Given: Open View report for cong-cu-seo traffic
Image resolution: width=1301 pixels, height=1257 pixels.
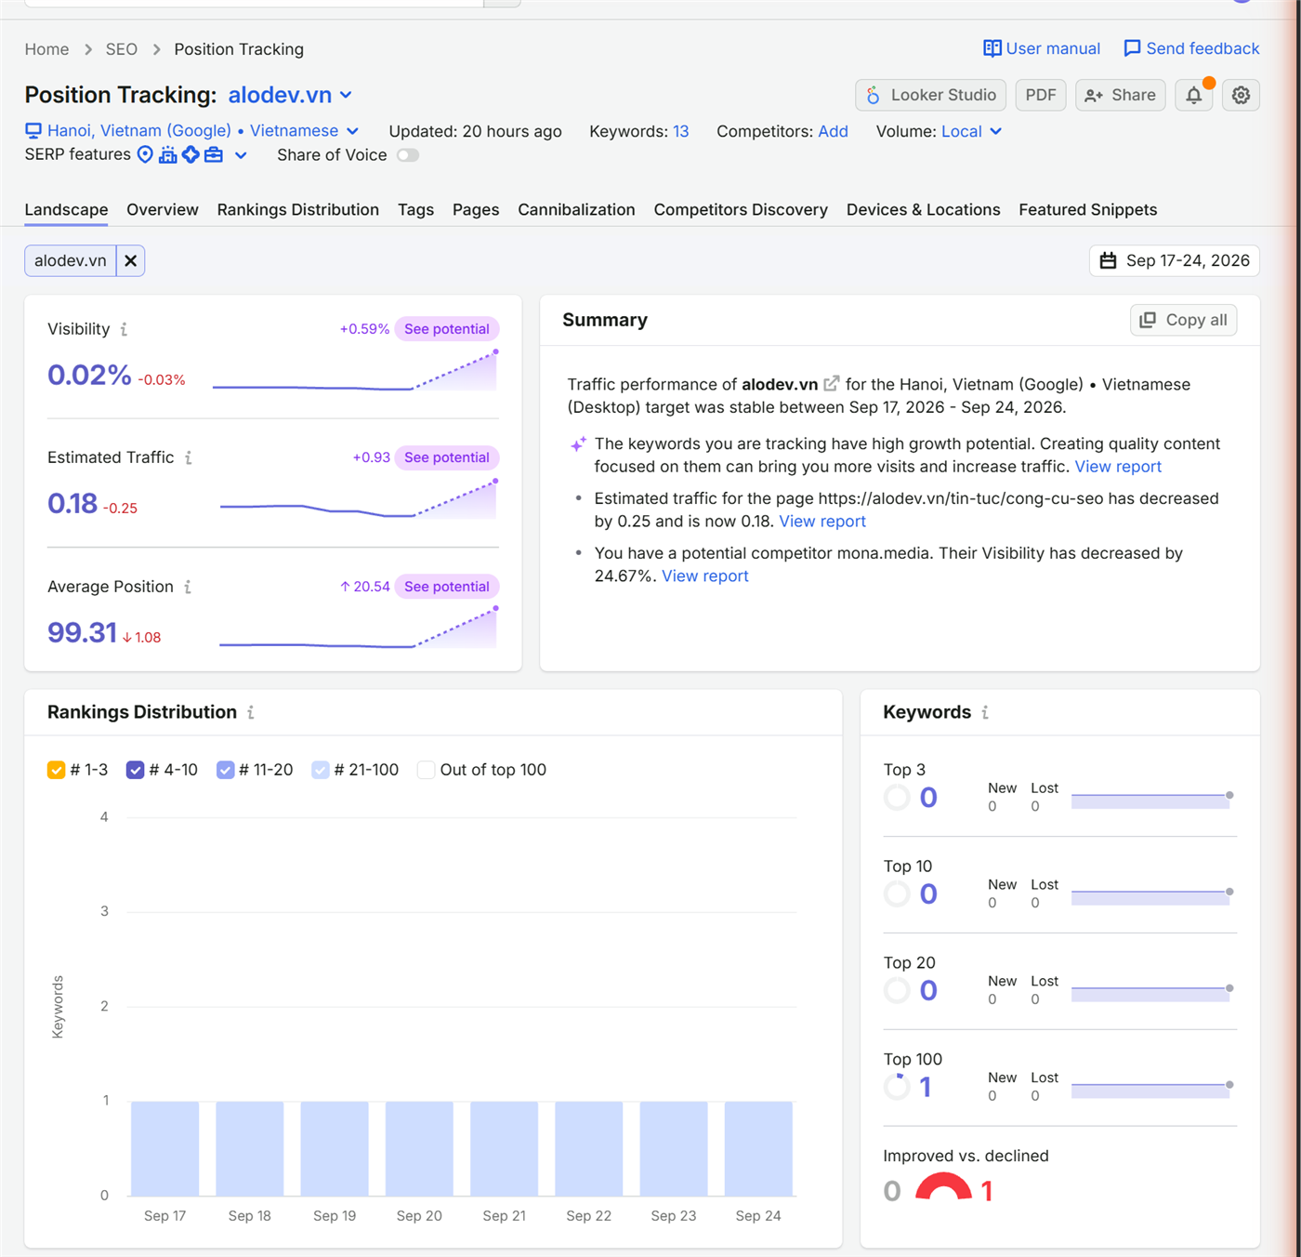Looking at the screenshot, I should tap(822, 522).
